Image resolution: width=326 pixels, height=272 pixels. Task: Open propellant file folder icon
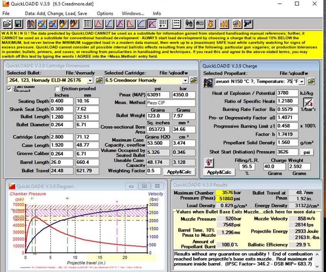(311, 81)
